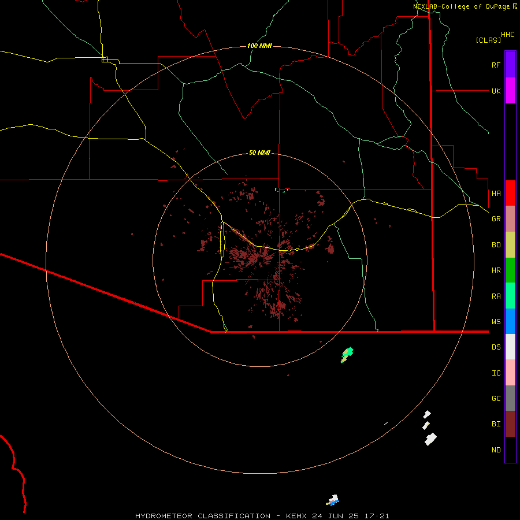Click the BD legend label
Screen dimensions: 520x520
tap(496, 245)
